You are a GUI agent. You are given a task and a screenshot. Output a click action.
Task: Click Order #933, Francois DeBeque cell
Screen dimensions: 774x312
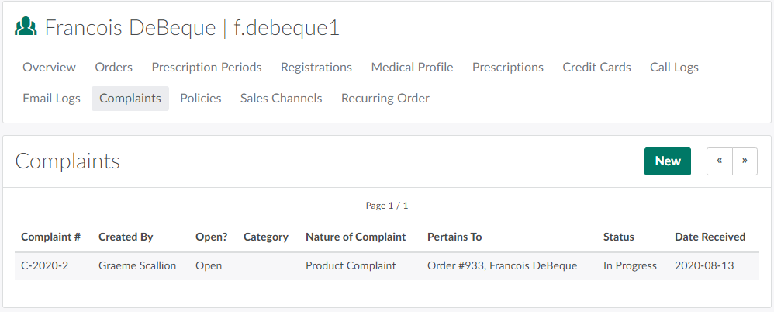tap(502, 266)
